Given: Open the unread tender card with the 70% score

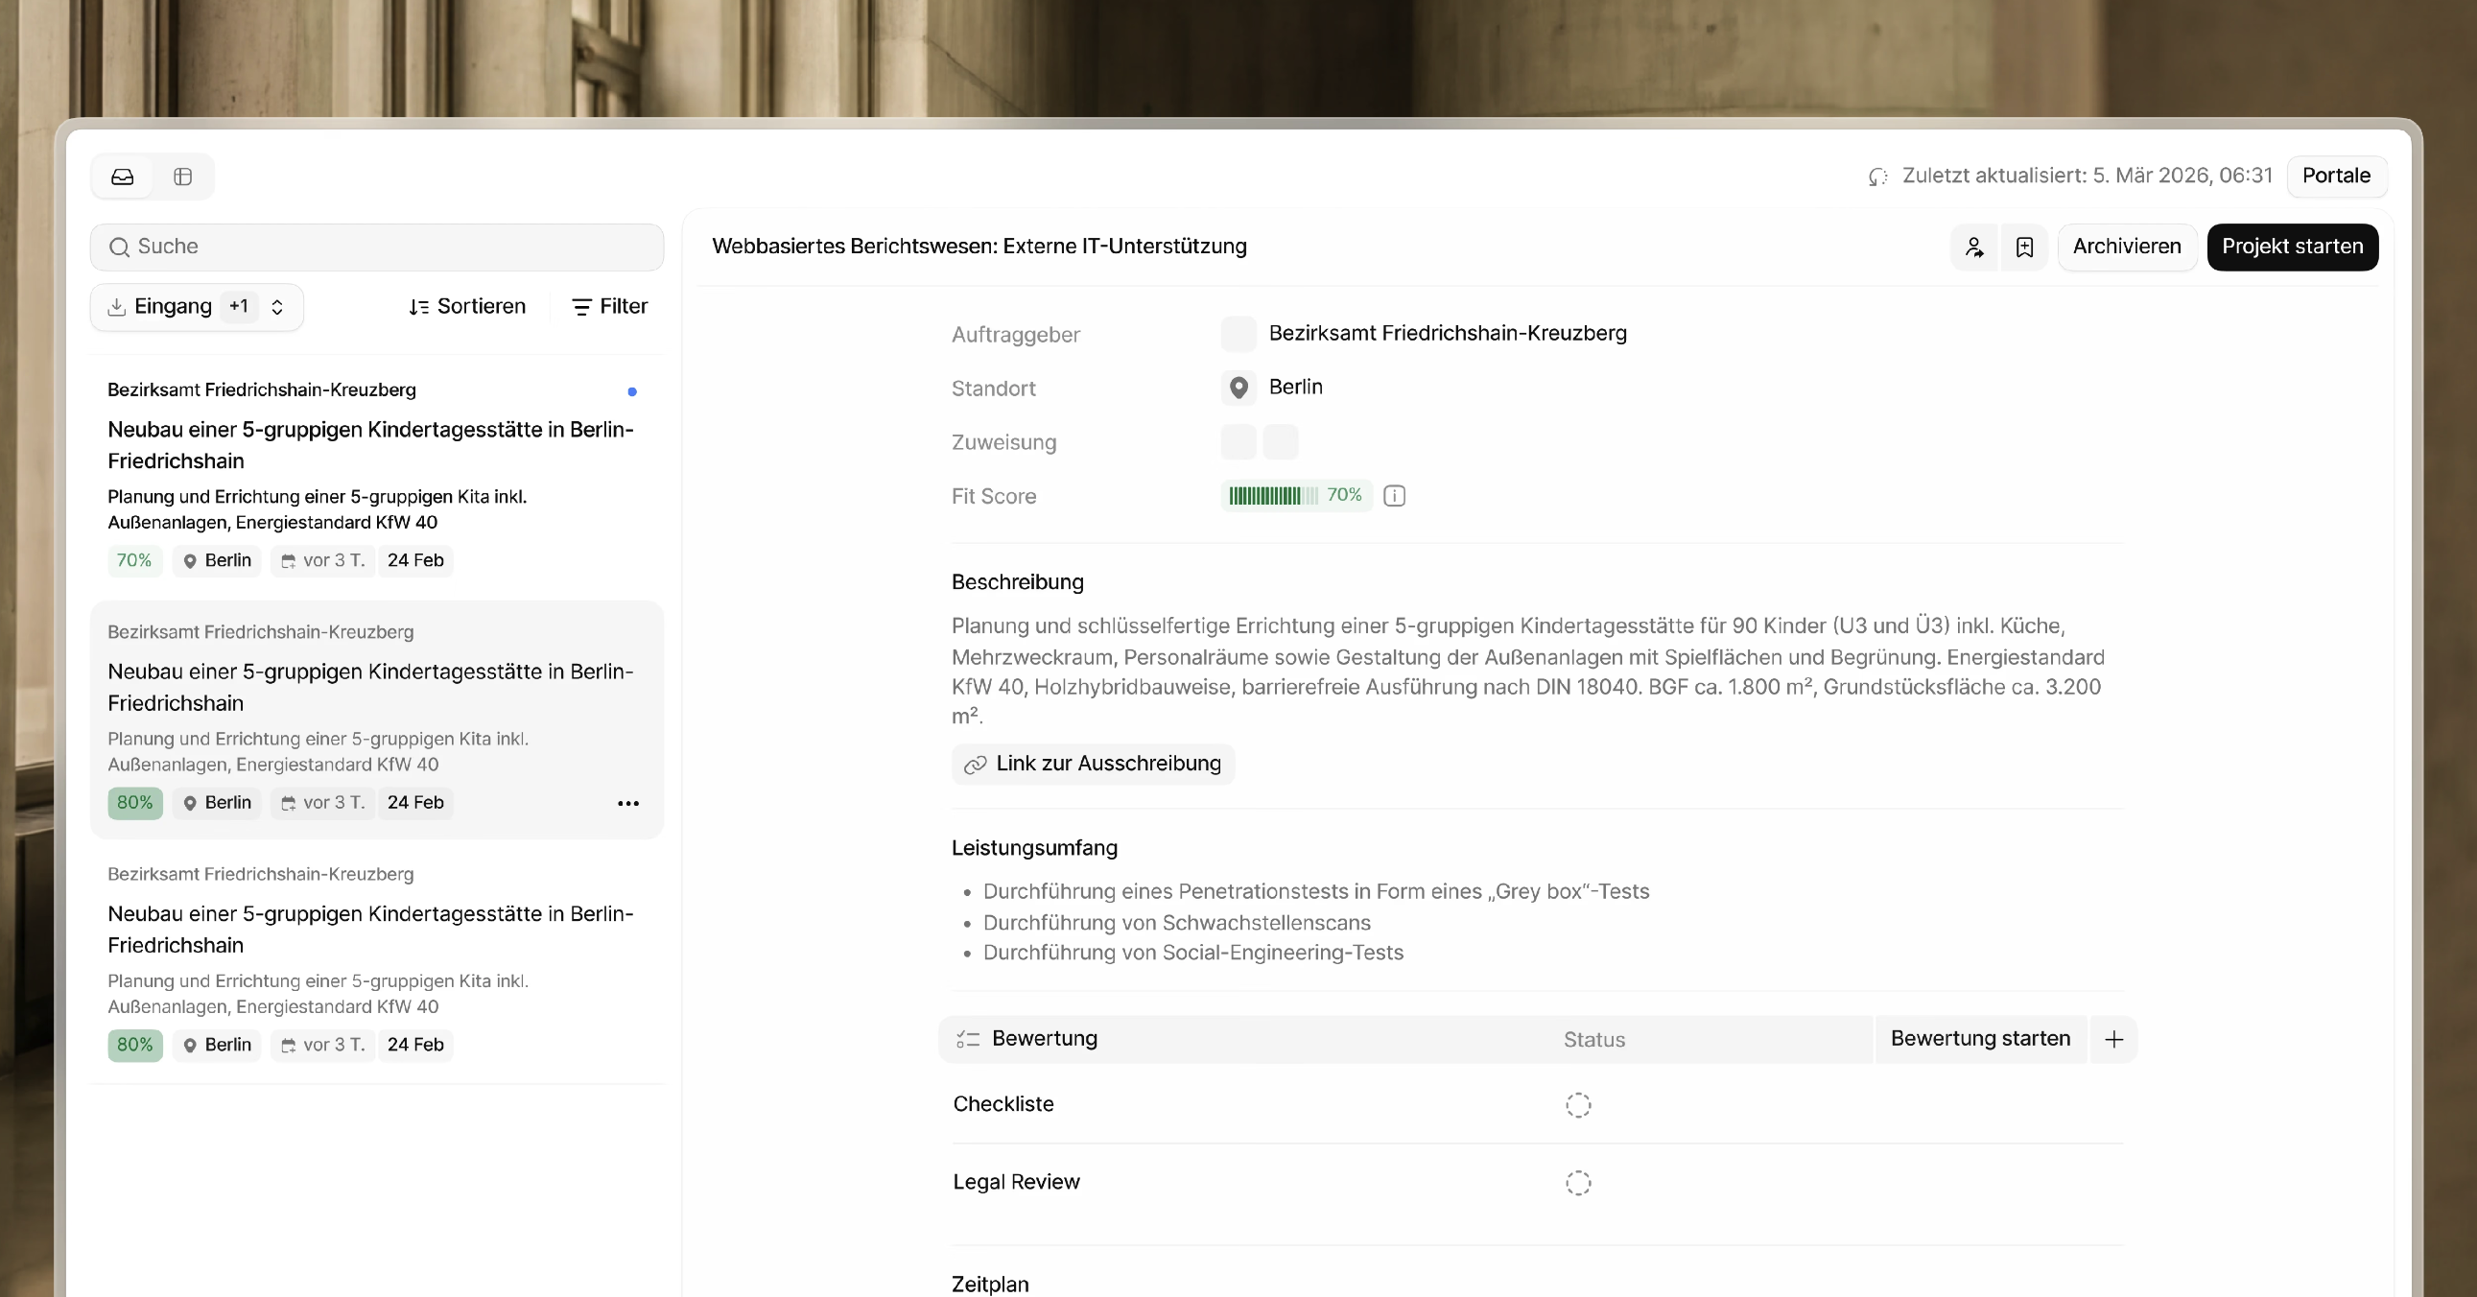Looking at the screenshot, I should pos(377,477).
